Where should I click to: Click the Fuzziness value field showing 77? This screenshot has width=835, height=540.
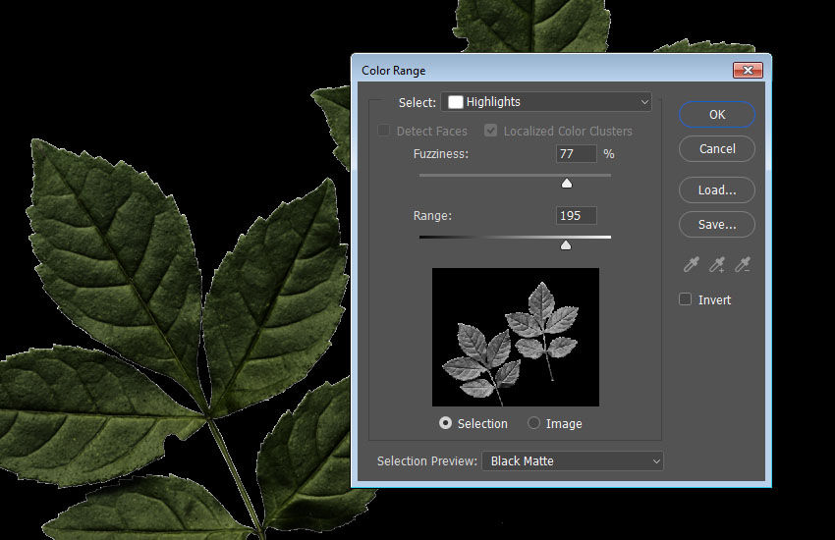[x=577, y=154]
